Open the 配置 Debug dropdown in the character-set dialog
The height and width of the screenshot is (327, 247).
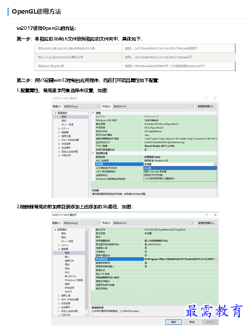coord(81,106)
